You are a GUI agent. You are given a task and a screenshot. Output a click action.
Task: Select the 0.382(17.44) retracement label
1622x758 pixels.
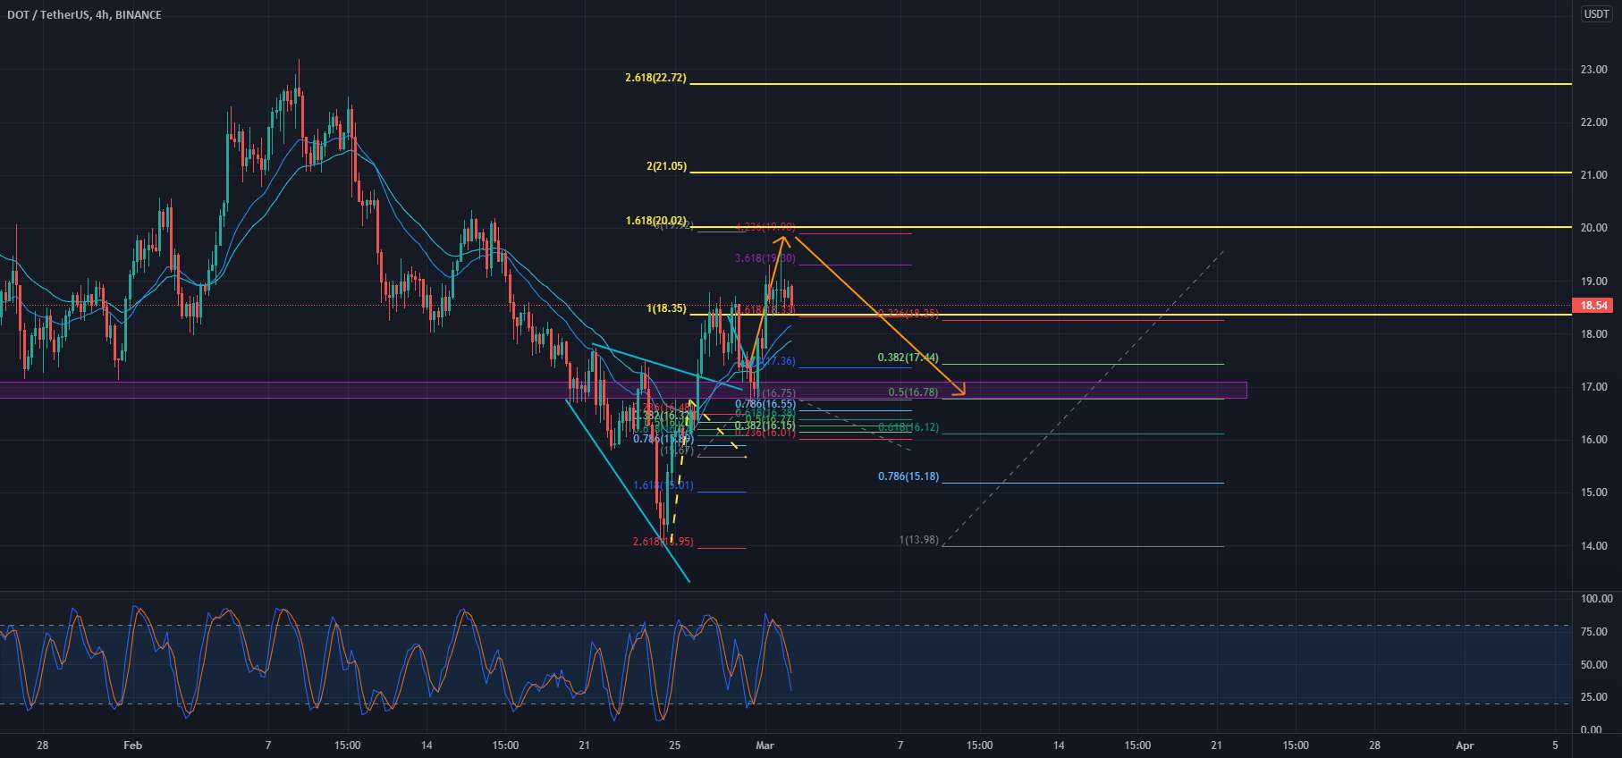click(x=908, y=358)
